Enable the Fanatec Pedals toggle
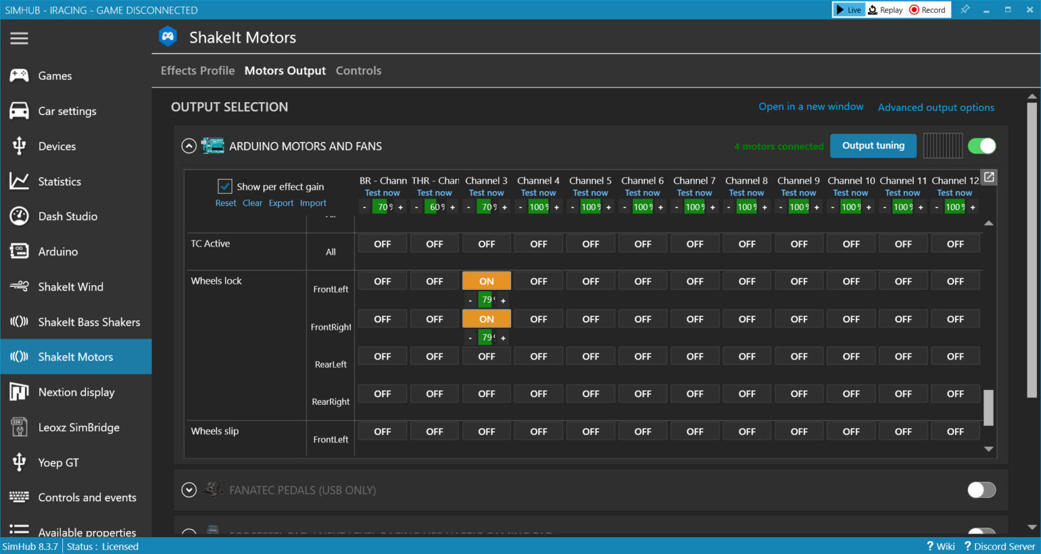Screen dimensions: 1041x554 tap(981, 490)
